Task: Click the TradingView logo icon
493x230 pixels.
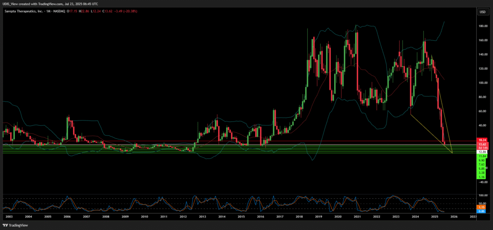Action: tap(6, 225)
